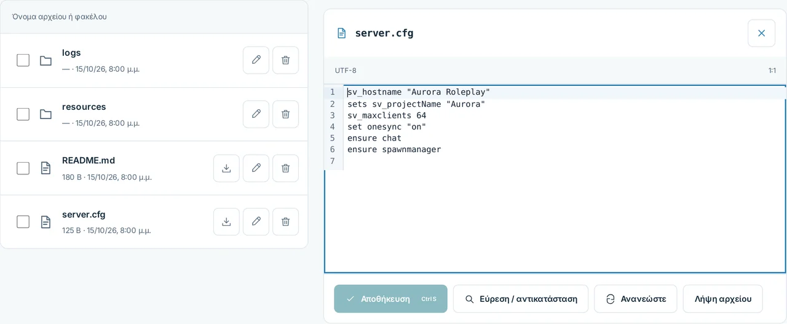Edit README.md with pencil icon
Screen dimensions: 787x324
pos(256,168)
